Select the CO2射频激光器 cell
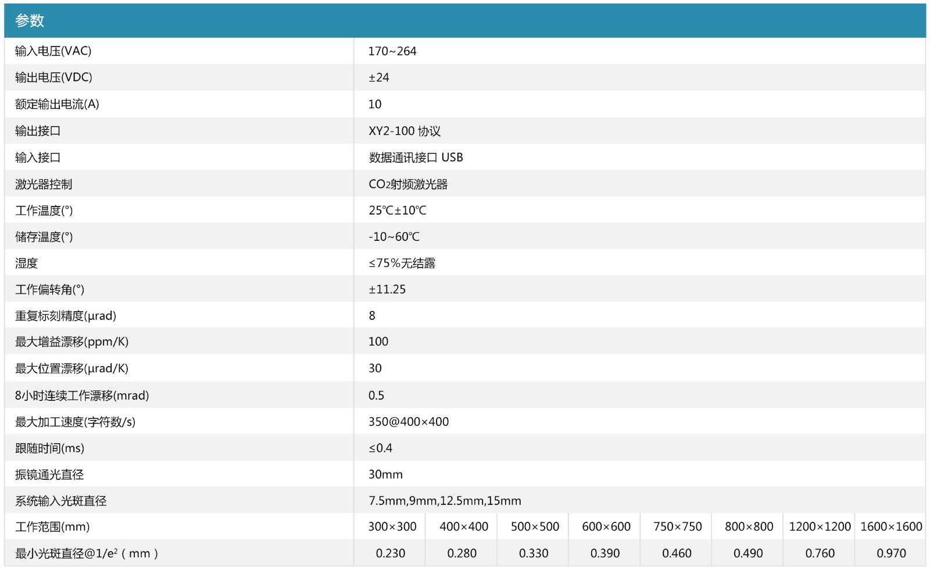Image resolution: width=930 pixels, height=573 pixels. pyautogui.click(x=408, y=184)
